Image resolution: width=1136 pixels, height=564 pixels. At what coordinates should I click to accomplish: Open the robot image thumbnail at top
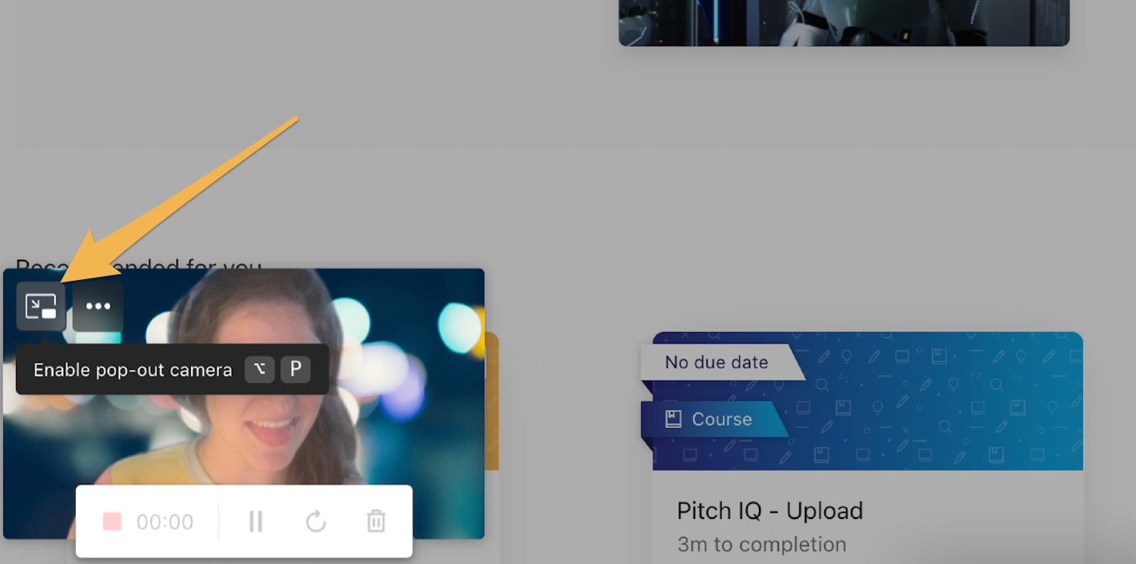[844, 22]
